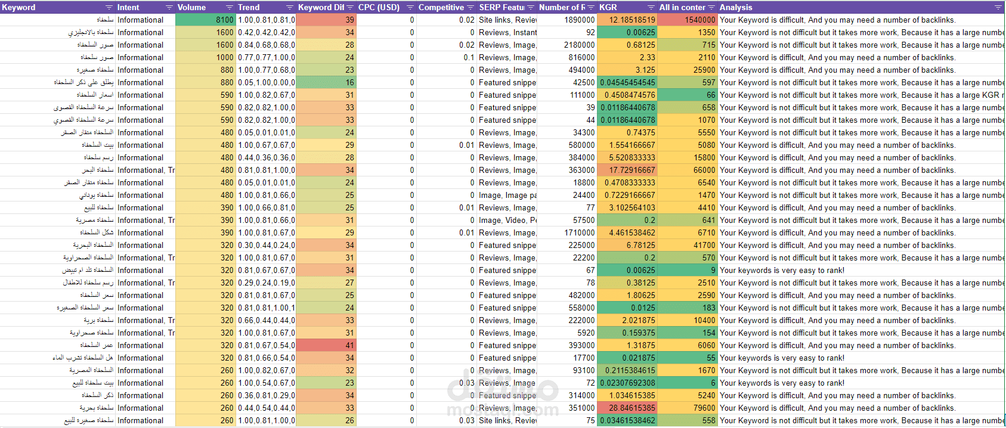Select results count 558000

click(567, 308)
